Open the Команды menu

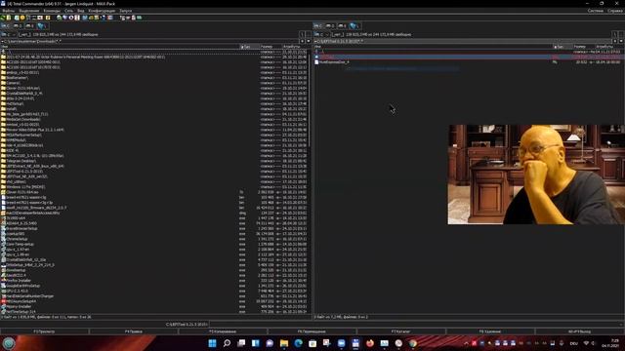(x=52, y=11)
